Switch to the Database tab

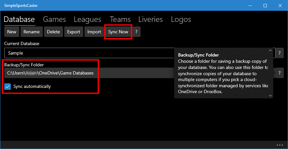(19, 19)
